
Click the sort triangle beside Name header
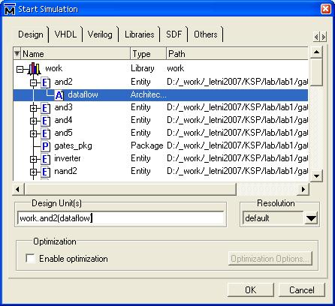point(17,53)
